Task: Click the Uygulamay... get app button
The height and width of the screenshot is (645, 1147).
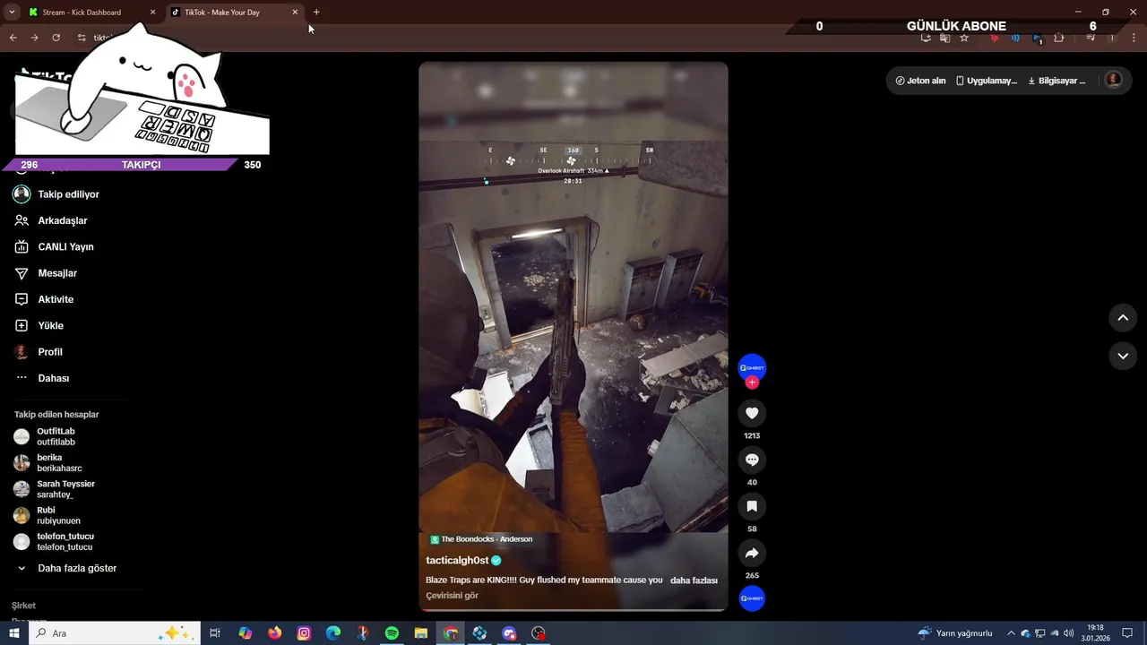Action: pos(987,81)
